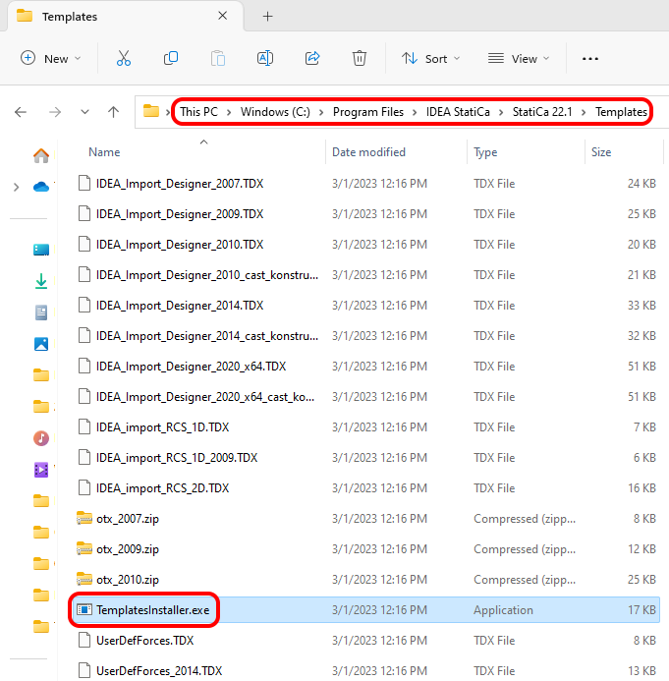Navigate up one folder level
The image size is (669, 681).
[114, 112]
